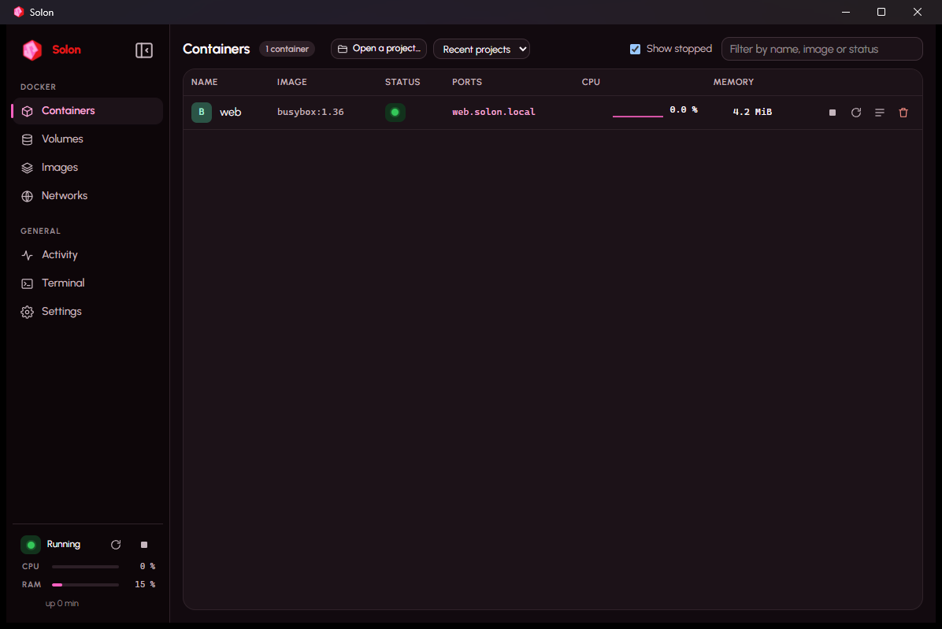Close the Solon window
The height and width of the screenshot is (629, 942).
[918, 12]
